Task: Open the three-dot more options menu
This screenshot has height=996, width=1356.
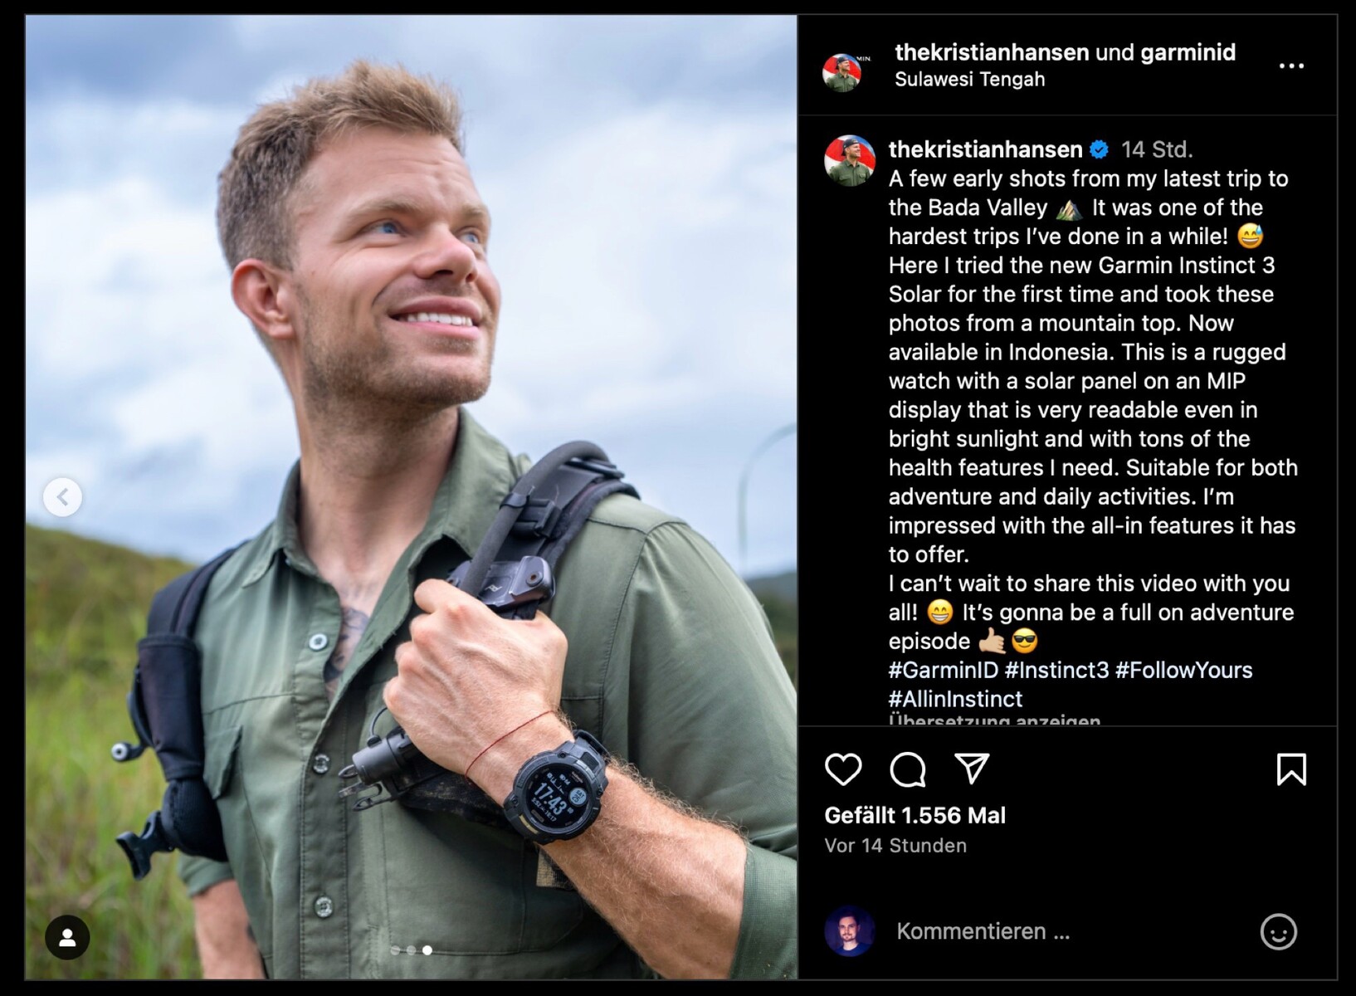Action: coord(1290,66)
